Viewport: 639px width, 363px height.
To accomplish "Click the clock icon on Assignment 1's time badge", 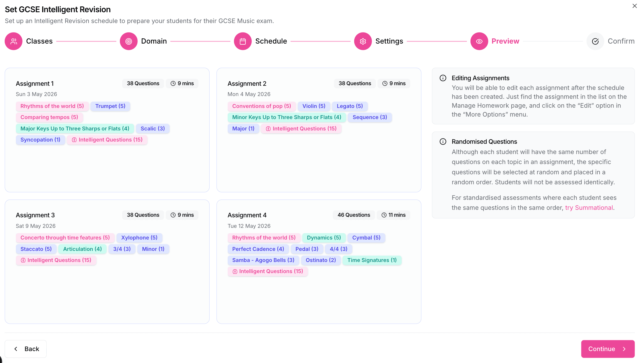I will (x=173, y=83).
